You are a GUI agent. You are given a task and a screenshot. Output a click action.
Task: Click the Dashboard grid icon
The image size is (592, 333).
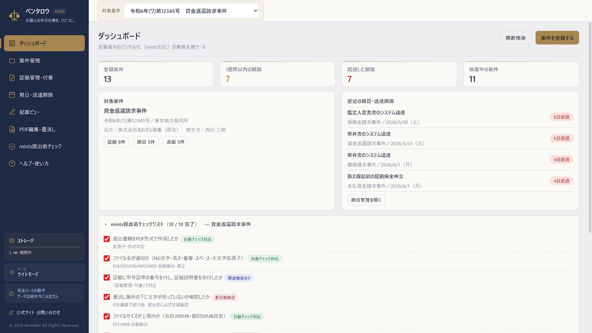click(x=12, y=43)
